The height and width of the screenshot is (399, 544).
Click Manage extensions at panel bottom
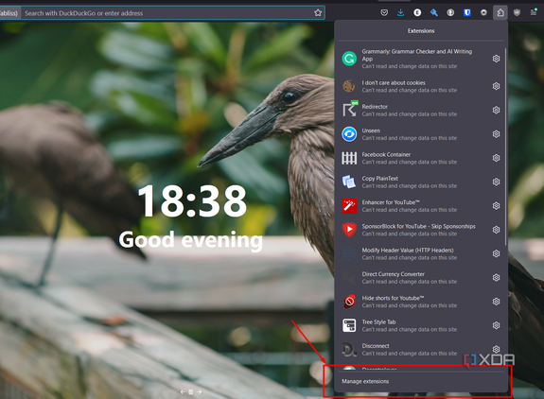coord(420,381)
